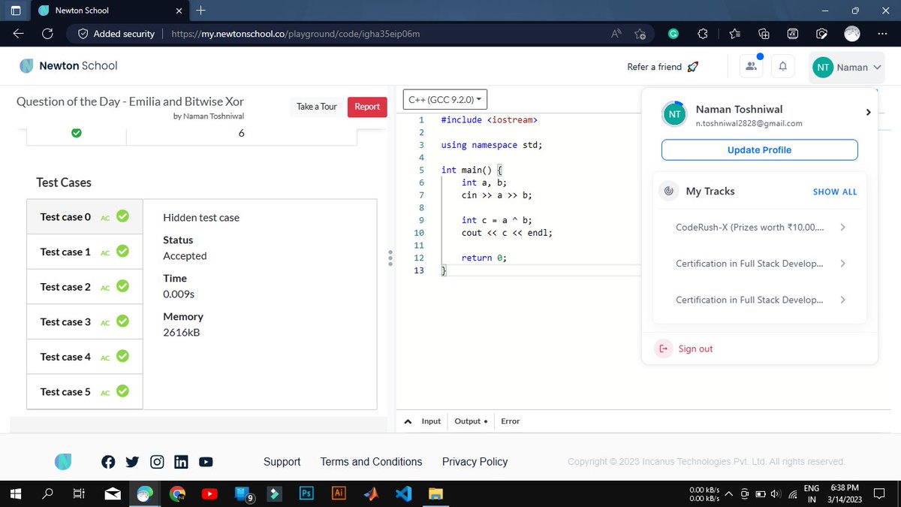Click the NT avatar in the profile panel

click(674, 114)
